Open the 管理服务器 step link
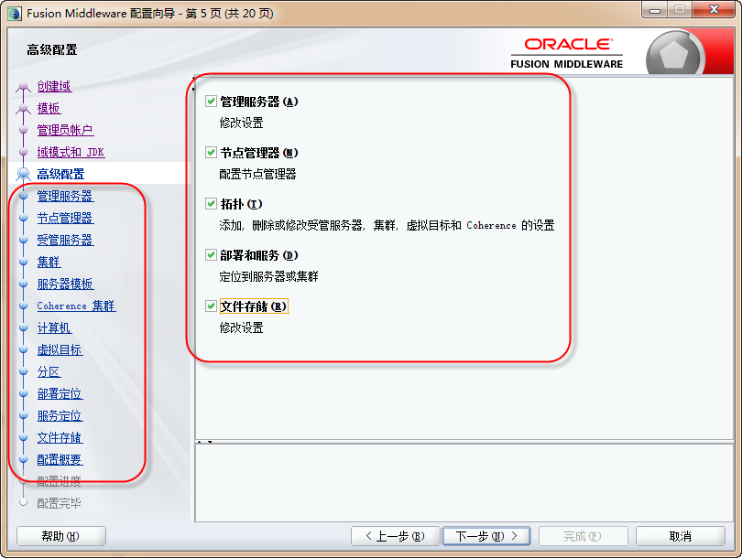 click(65, 196)
